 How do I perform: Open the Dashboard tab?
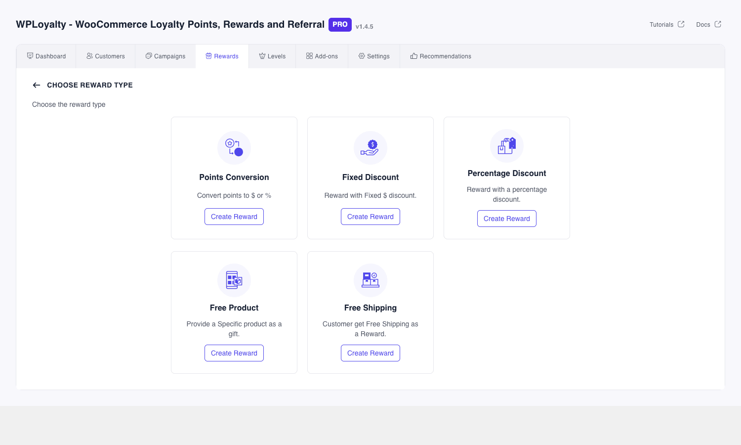pos(46,56)
